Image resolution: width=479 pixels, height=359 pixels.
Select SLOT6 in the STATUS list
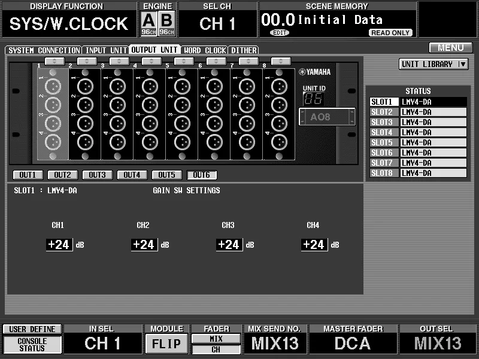pyautogui.click(x=418, y=153)
